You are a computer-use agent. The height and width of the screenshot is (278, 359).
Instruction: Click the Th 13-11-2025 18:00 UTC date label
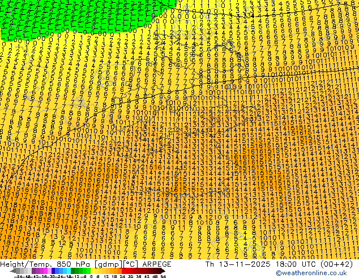click(x=261, y=264)
